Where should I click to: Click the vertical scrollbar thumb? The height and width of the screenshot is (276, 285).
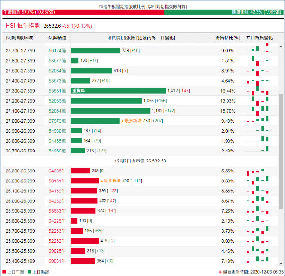coord(281,152)
